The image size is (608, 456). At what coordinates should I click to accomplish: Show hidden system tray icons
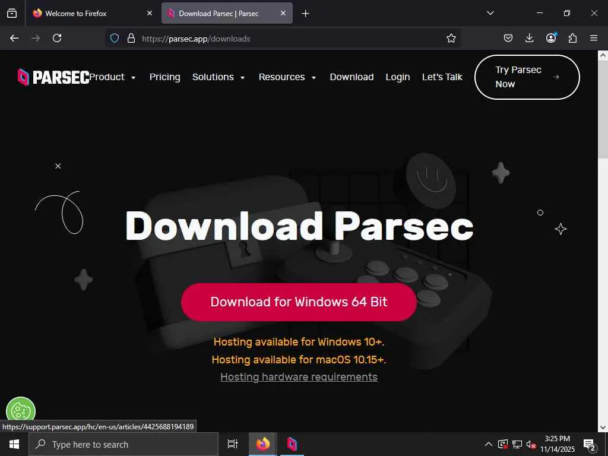coord(489,444)
